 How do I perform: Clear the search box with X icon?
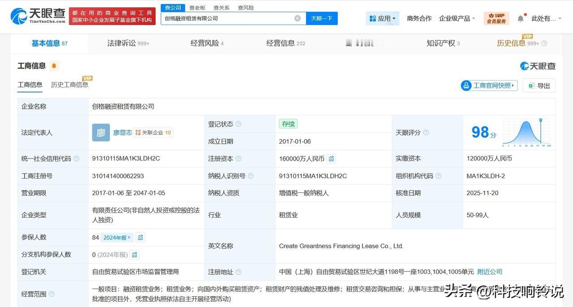click(297, 18)
